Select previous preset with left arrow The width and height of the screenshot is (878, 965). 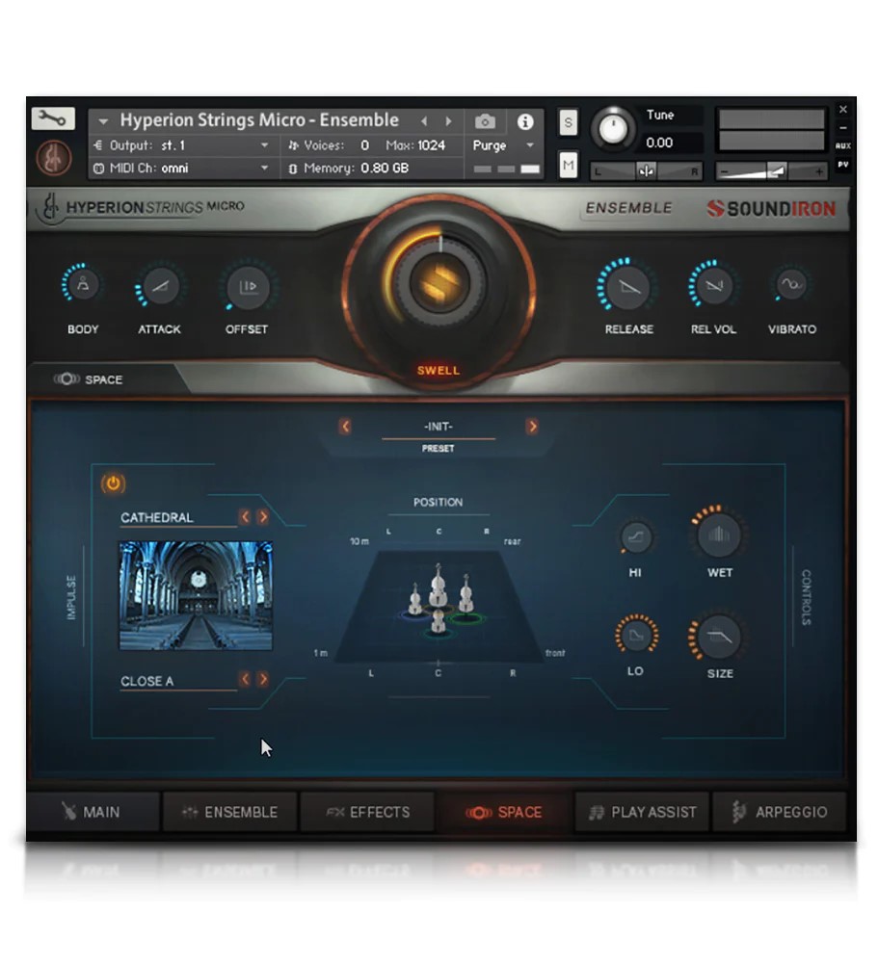(x=345, y=426)
